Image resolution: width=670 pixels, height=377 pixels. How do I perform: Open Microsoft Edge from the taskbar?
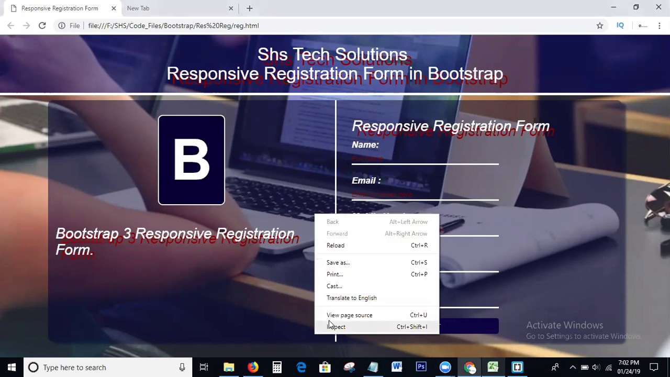point(301,367)
